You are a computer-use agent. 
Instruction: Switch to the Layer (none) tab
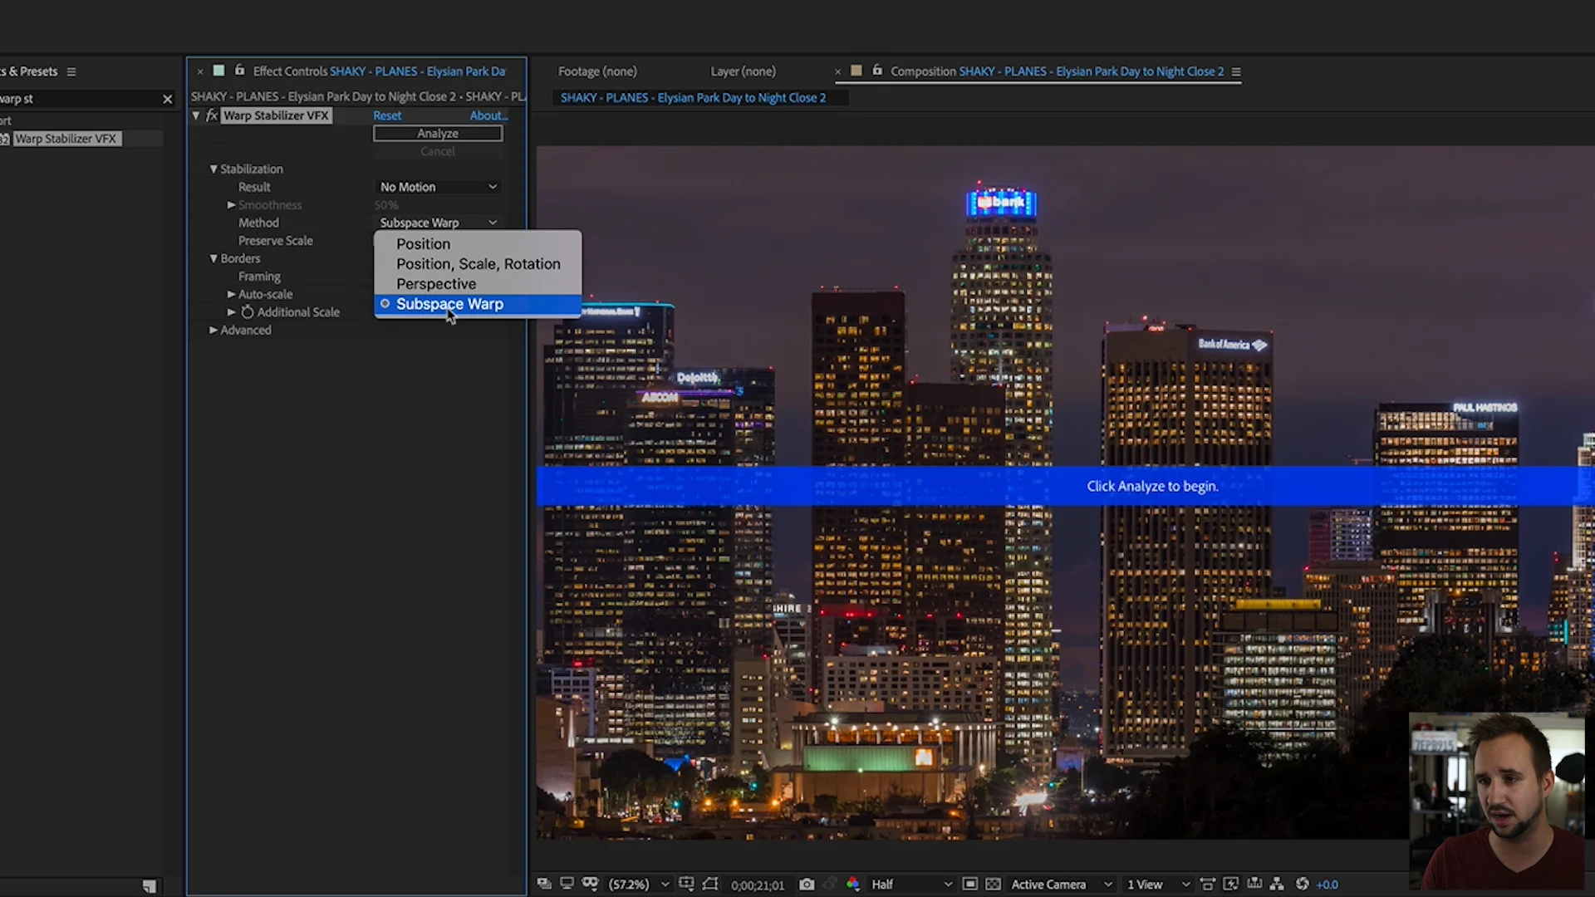tap(743, 71)
